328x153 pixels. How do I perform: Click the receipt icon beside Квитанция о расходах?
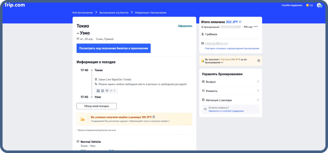coord(203,100)
